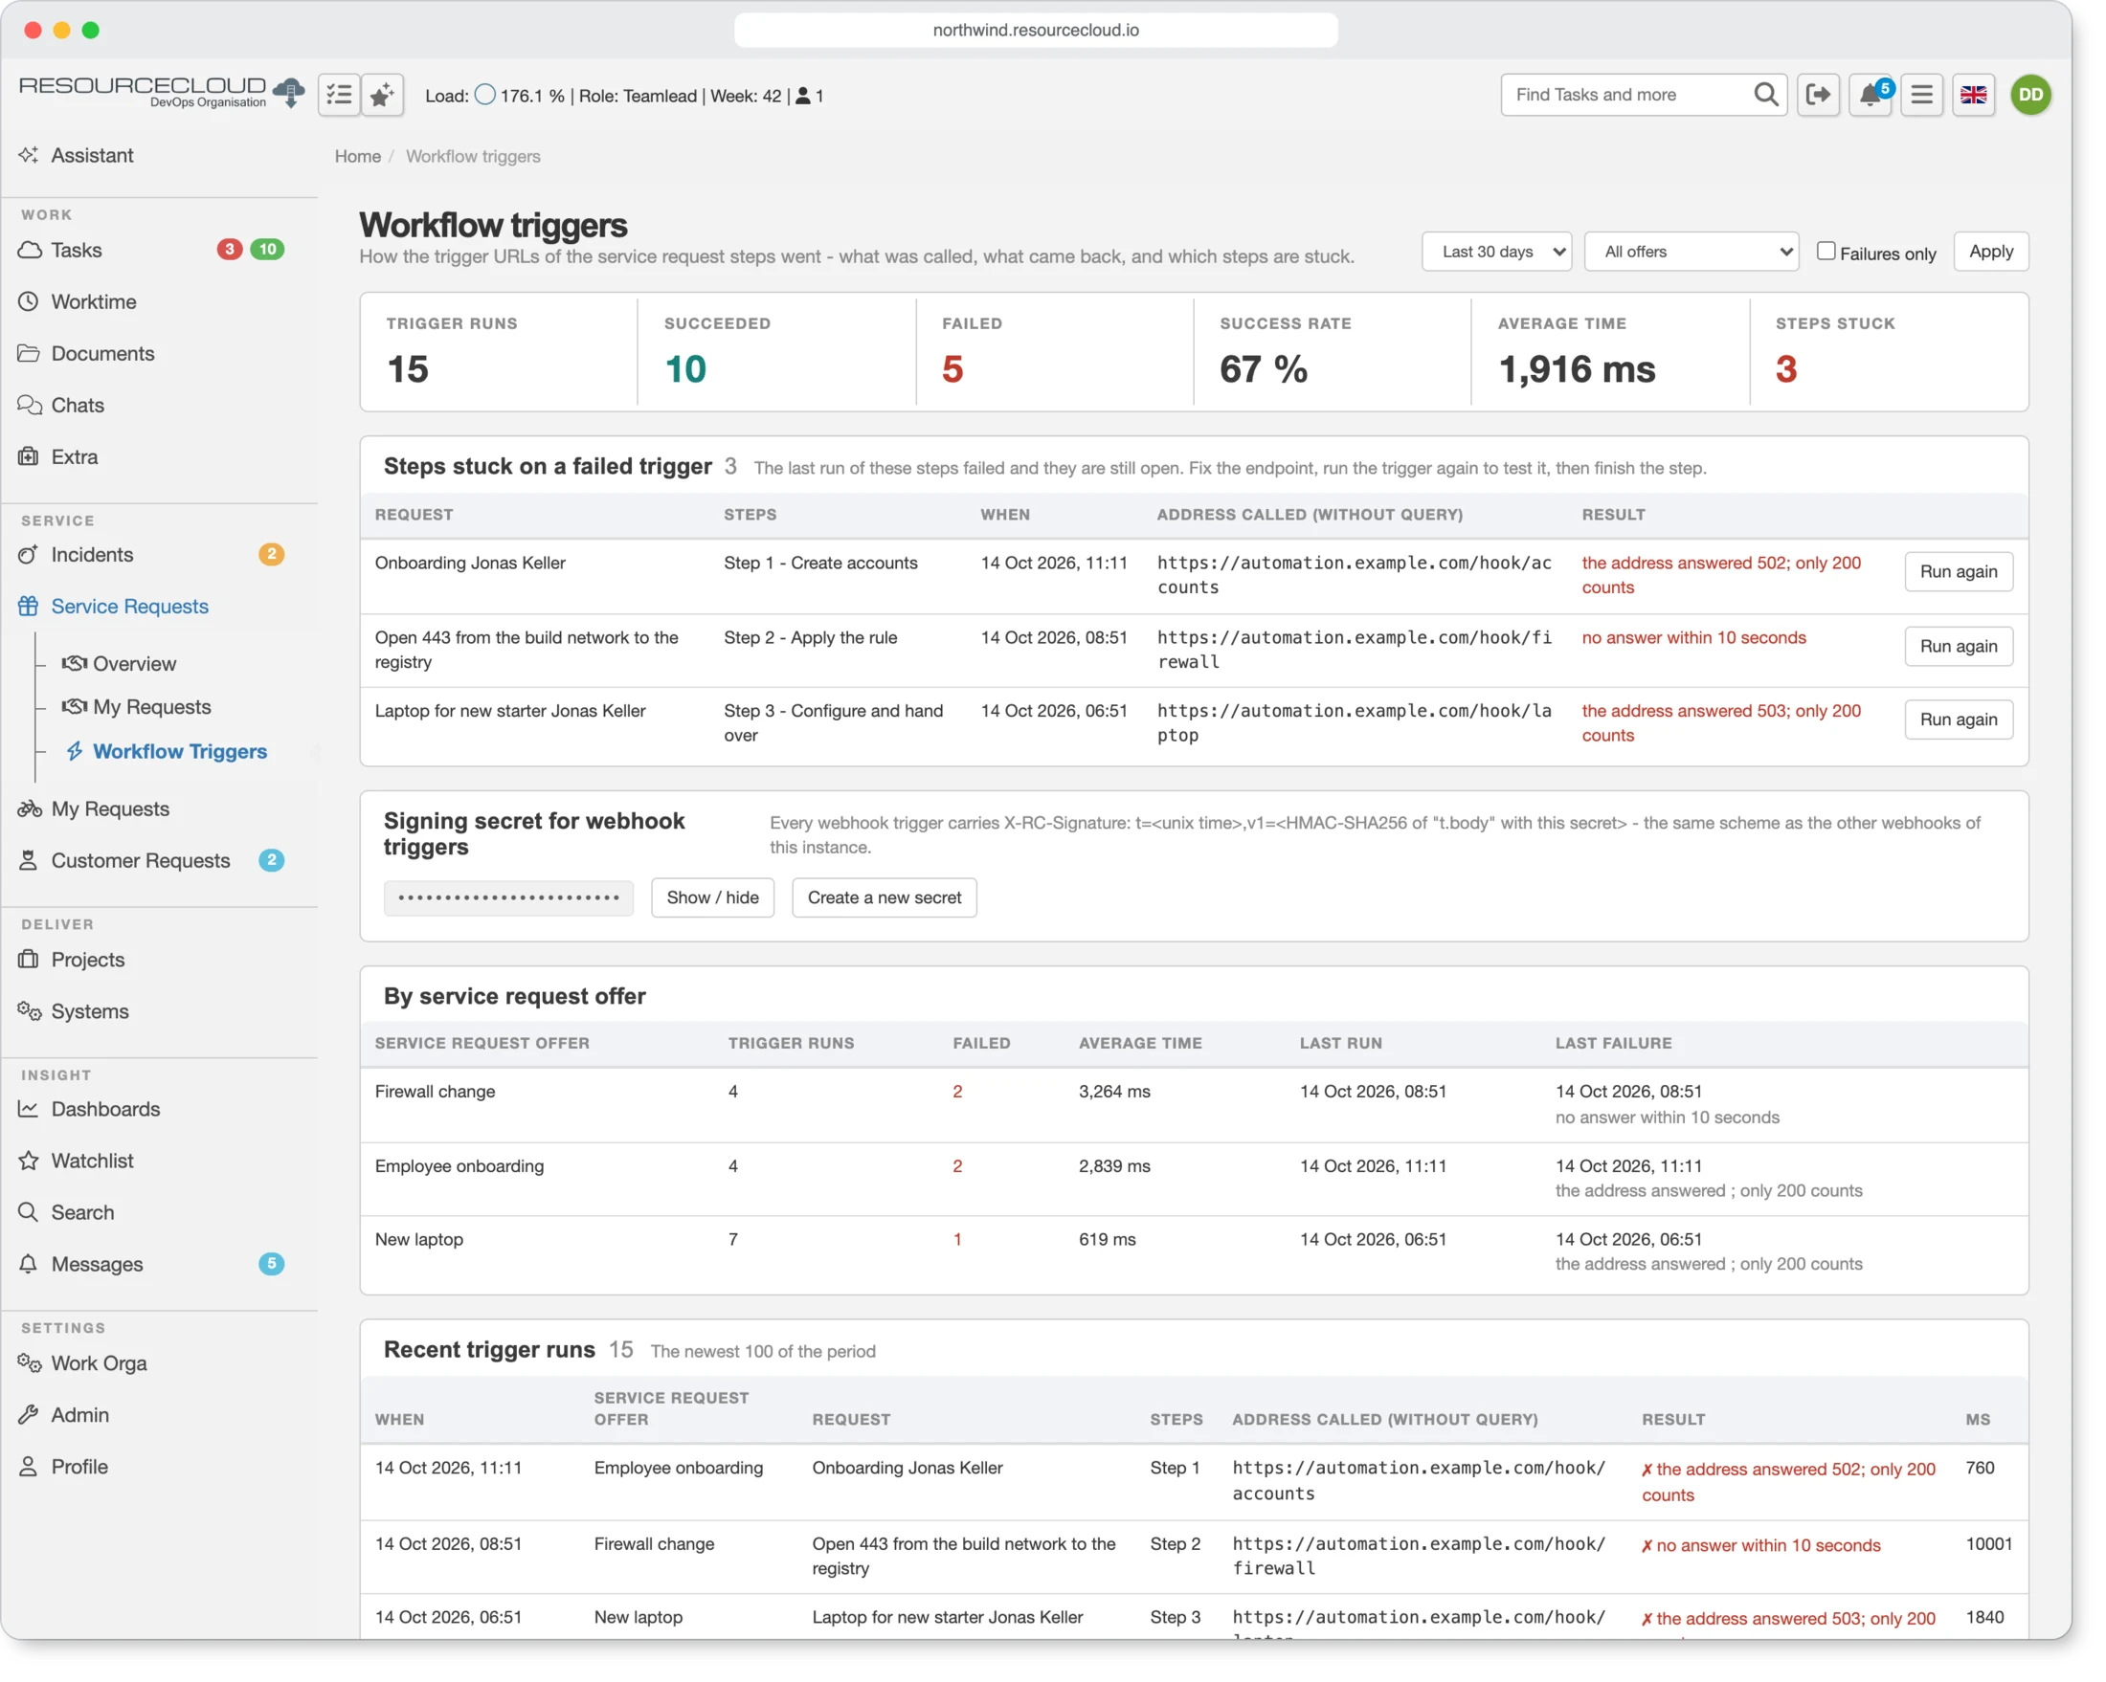The image size is (2106, 1682).
Task: Click the Home breadcrumb link
Action: tap(357, 156)
